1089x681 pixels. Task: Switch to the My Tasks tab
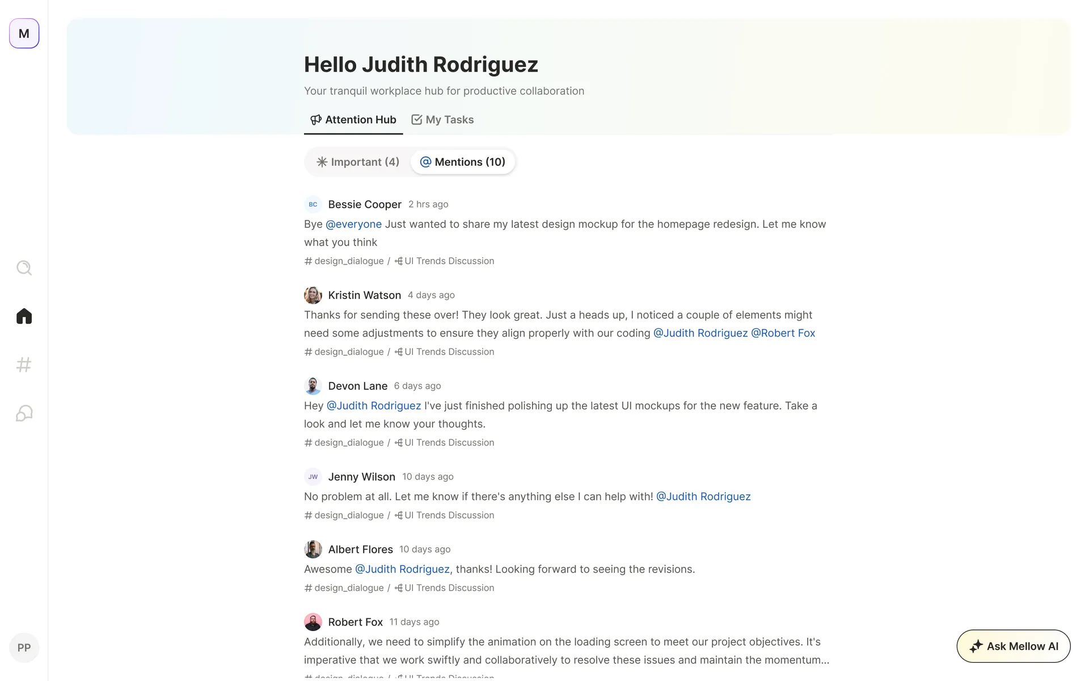(442, 120)
